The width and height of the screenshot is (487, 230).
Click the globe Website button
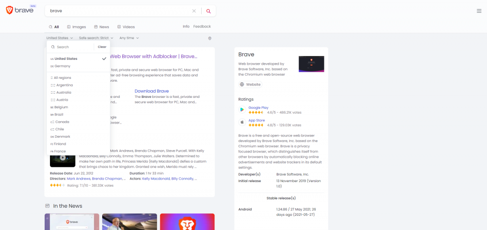point(250,85)
